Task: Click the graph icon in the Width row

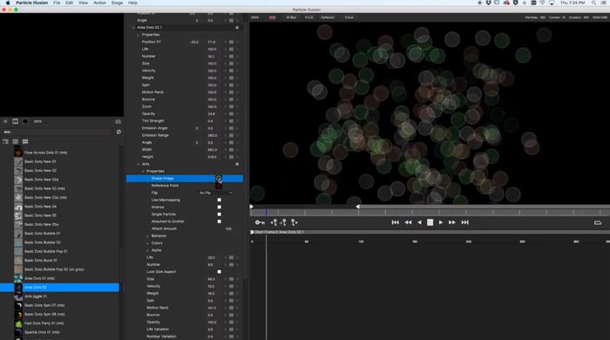Action: point(231,149)
